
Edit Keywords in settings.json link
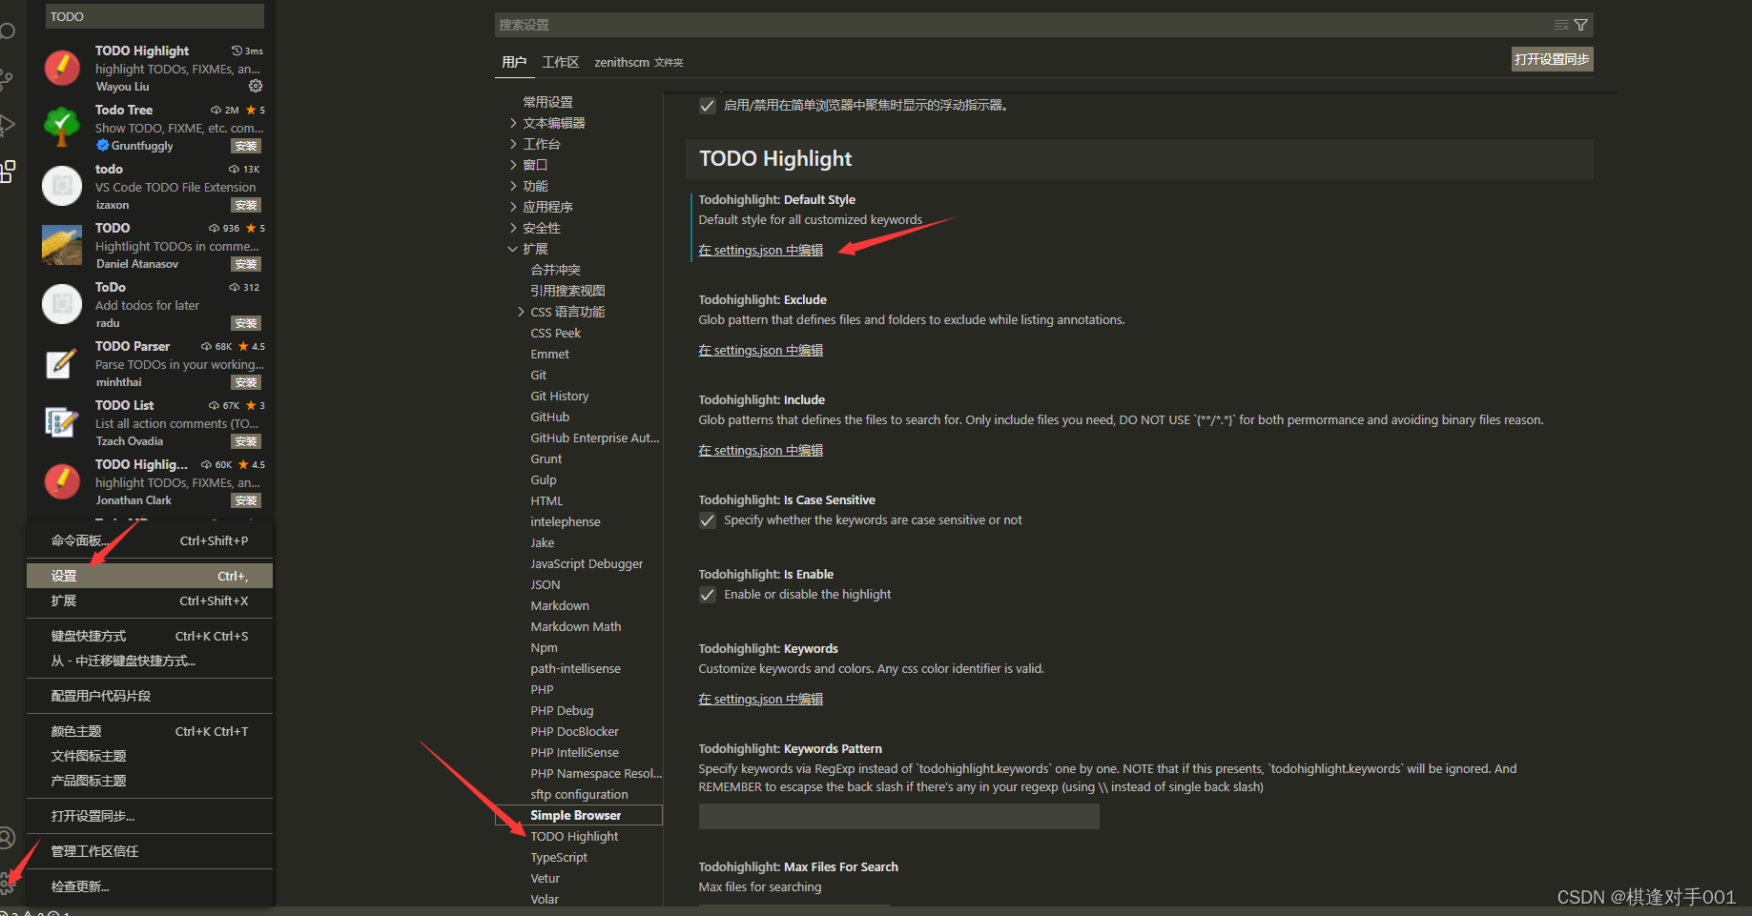(760, 699)
